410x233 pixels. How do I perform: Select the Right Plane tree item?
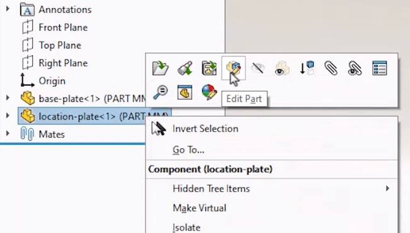63,63
